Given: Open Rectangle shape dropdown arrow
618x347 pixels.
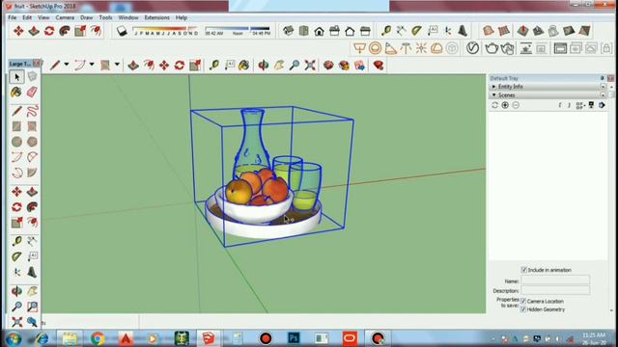Looking at the screenshot, I should 117,65.
